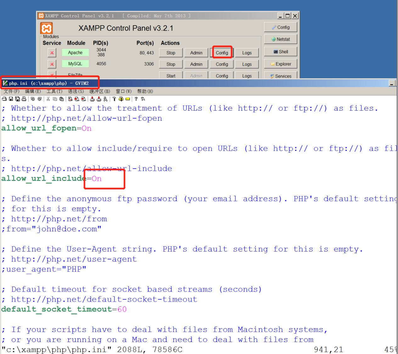
Task: Open the 文件(F) File menu
Action: [11, 91]
